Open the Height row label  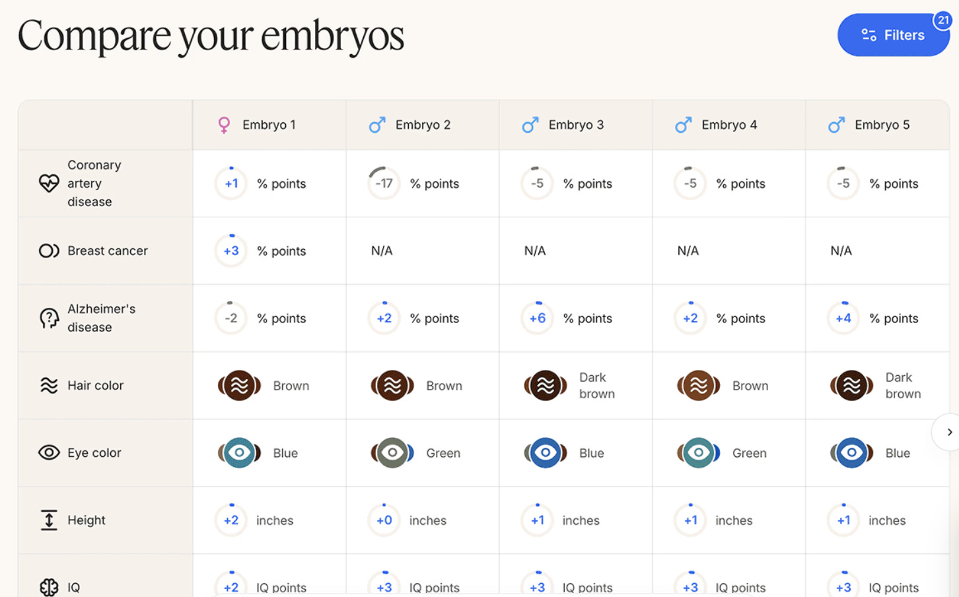87,520
